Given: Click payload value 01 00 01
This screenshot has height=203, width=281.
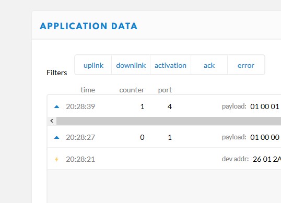Looking at the screenshot, I should tap(265, 106).
